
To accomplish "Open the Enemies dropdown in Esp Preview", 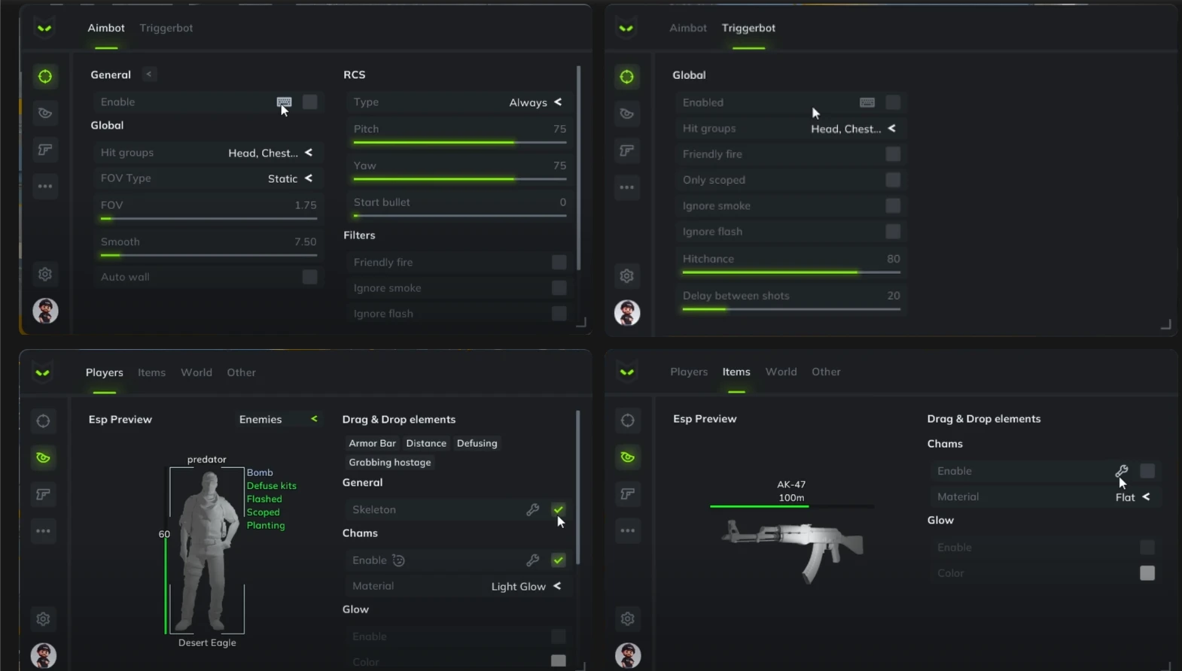I will coord(279,419).
